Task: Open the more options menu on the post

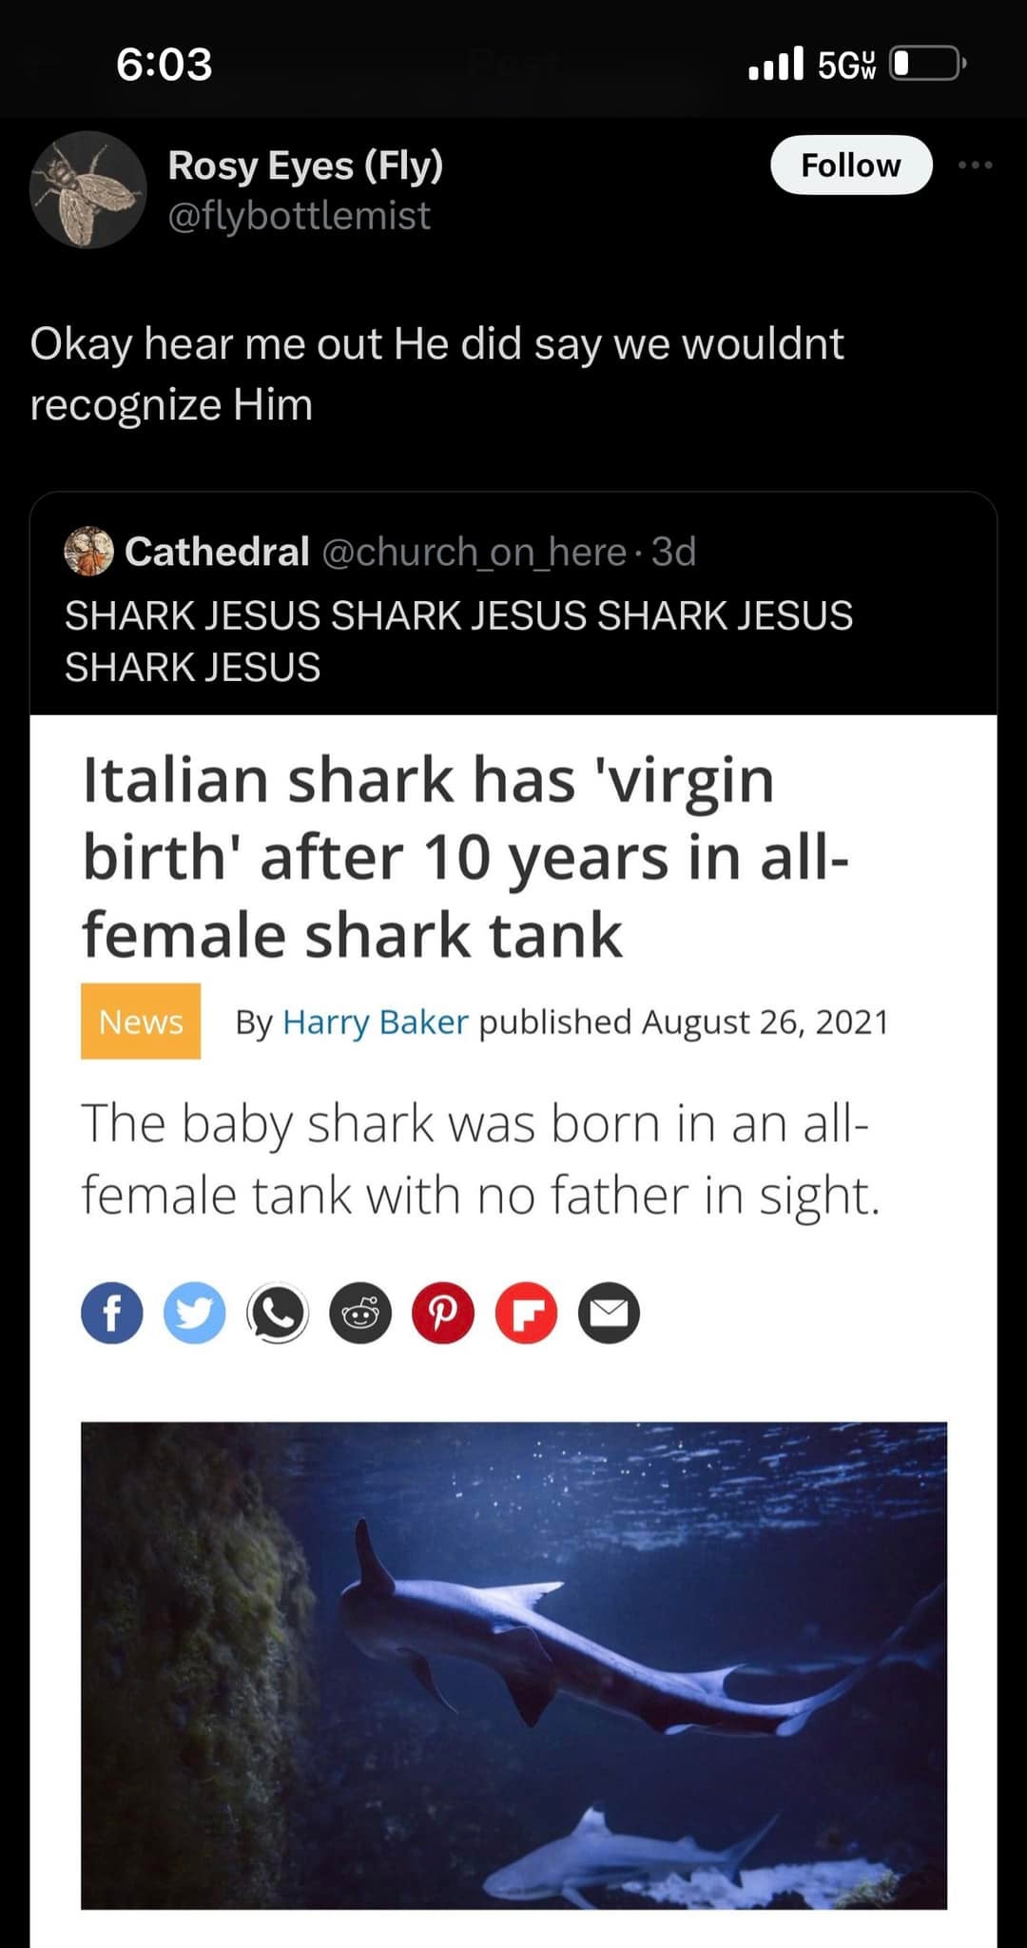Action: point(978,166)
